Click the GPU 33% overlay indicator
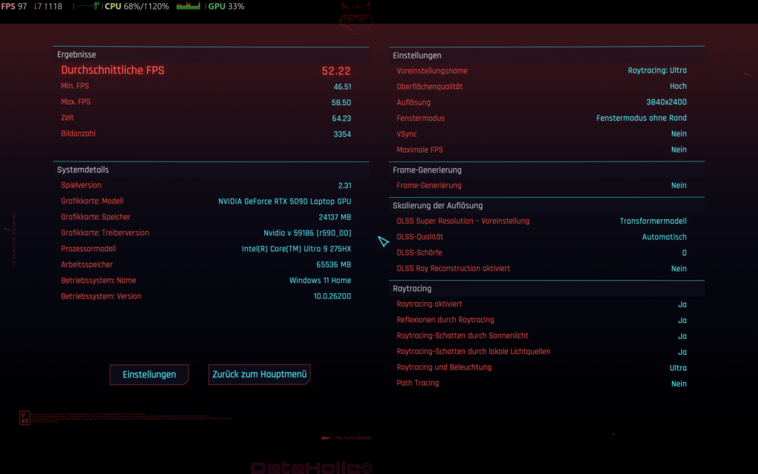Screen dimensions: 758x474 click(226, 7)
